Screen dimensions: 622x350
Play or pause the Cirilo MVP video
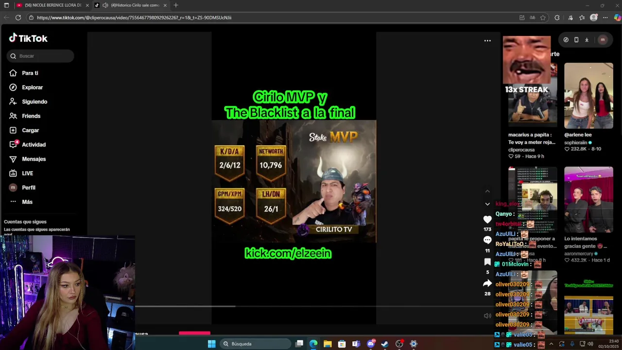(x=294, y=178)
